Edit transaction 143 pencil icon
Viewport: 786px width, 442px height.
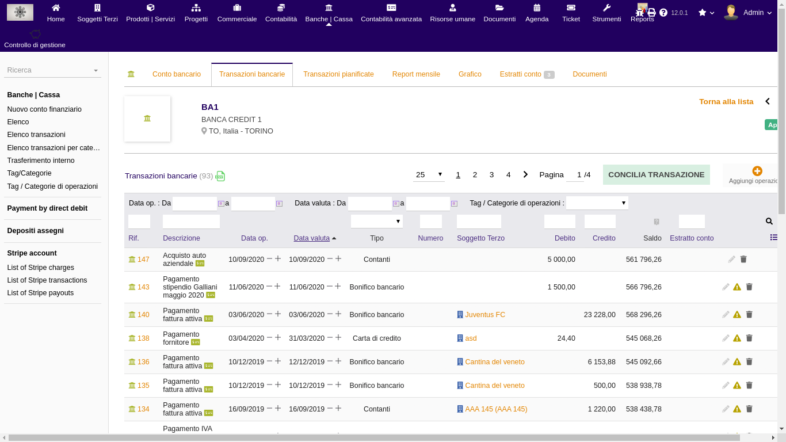(x=726, y=287)
